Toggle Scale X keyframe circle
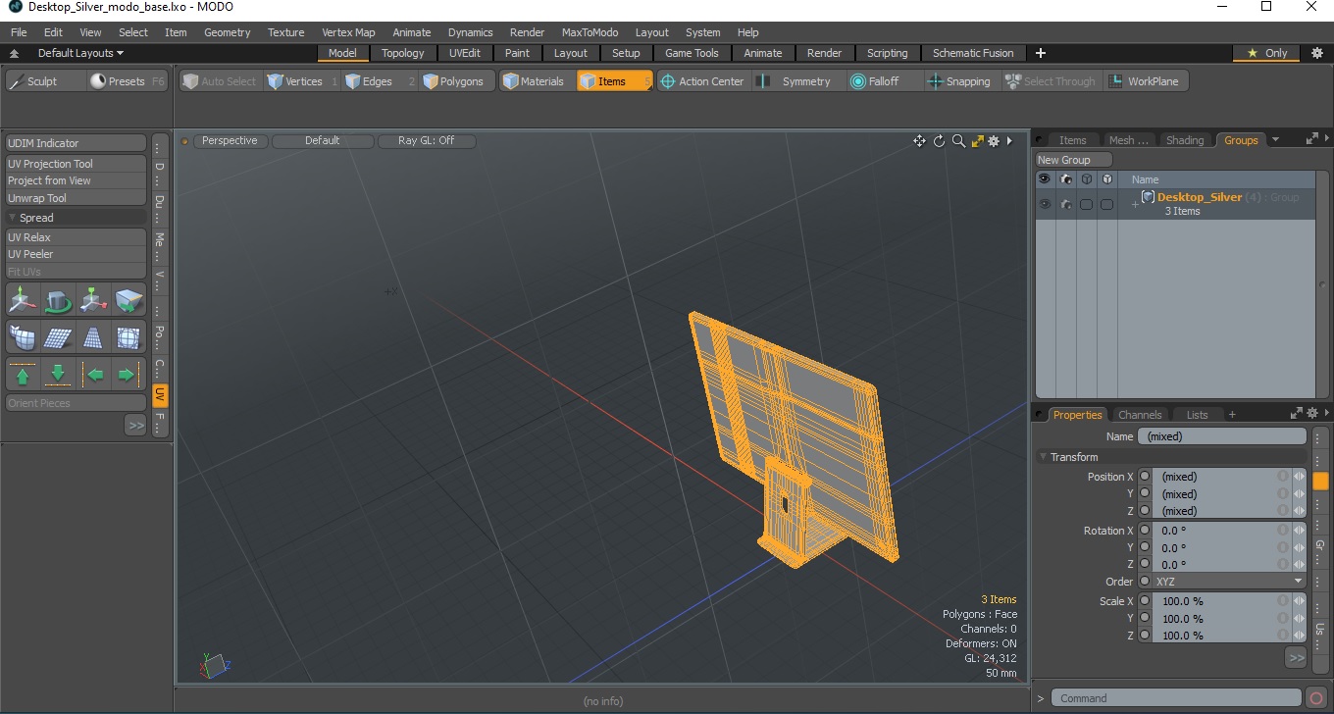 pyautogui.click(x=1145, y=601)
